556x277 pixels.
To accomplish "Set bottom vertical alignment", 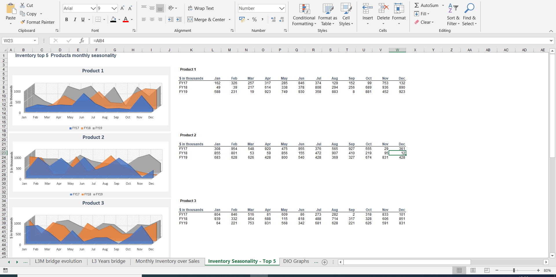I will [160, 8].
